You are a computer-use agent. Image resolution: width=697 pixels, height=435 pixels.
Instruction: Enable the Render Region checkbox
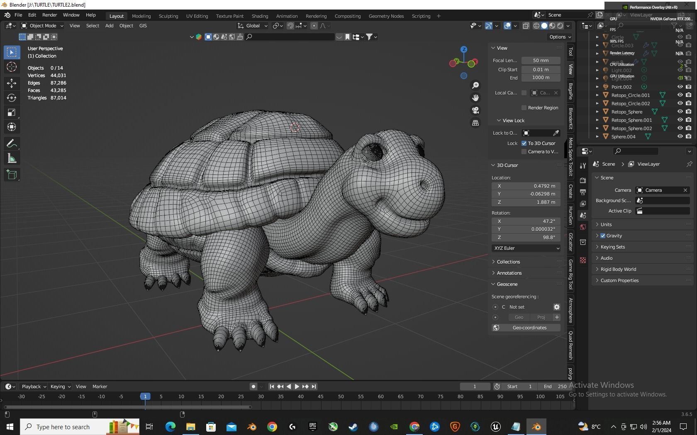524,108
